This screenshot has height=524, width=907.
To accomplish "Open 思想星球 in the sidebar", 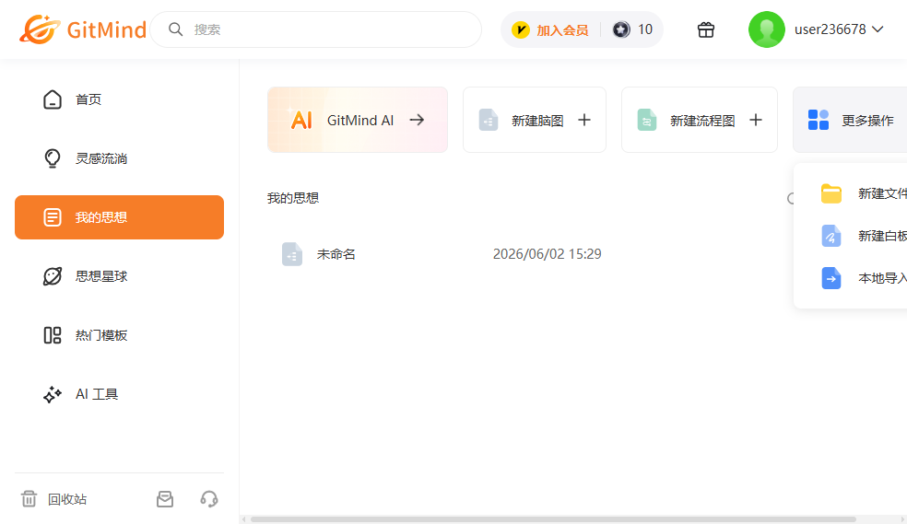I will coord(119,276).
